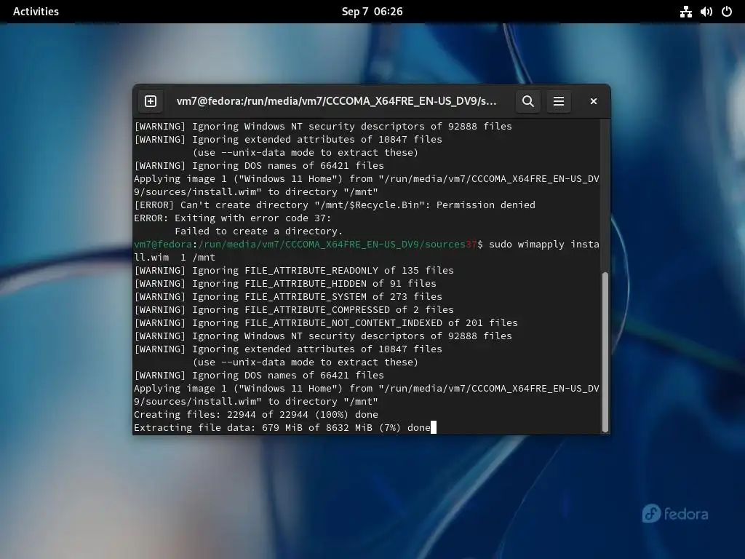Open terminal search with magnifier icon

click(x=528, y=101)
